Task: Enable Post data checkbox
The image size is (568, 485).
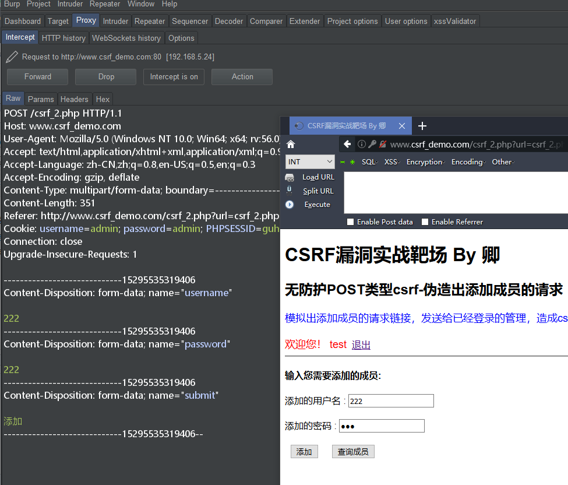Action: point(350,222)
